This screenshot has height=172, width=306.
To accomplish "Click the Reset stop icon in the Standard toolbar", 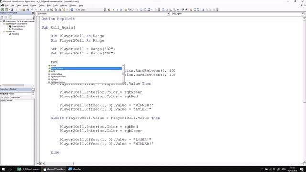I will (x=48, y=10).
